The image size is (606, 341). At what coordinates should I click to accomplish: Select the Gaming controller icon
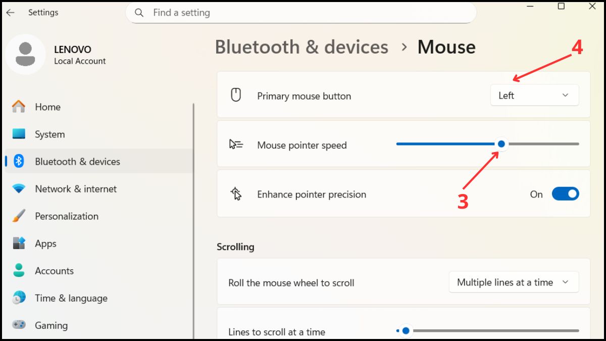pyautogui.click(x=19, y=325)
